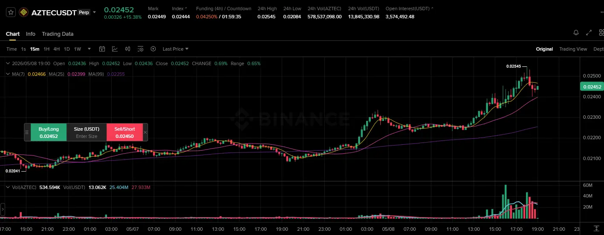Collapse the OHLC info row chevron
This screenshot has width=604, height=235.
(x=8, y=63)
